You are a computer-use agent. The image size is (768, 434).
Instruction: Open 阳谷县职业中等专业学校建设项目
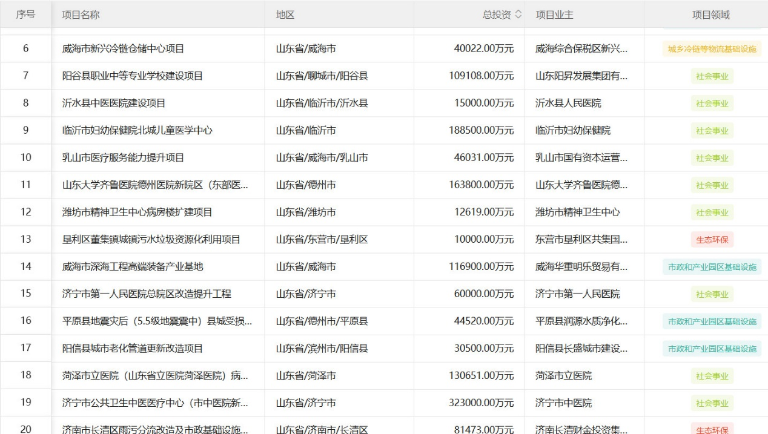(x=132, y=76)
